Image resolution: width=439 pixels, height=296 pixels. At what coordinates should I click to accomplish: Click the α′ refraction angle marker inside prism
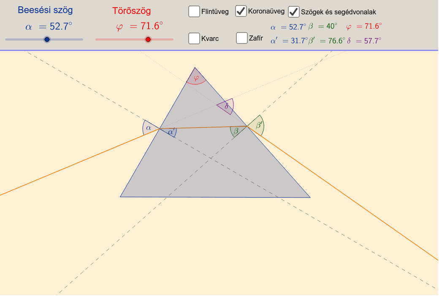tap(171, 132)
